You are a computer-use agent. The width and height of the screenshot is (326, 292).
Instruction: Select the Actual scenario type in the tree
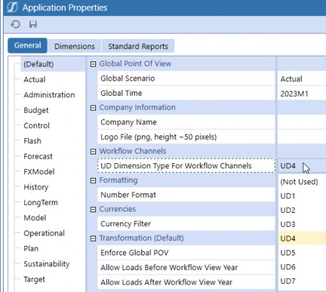pyautogui.click(x=34, y=80)
